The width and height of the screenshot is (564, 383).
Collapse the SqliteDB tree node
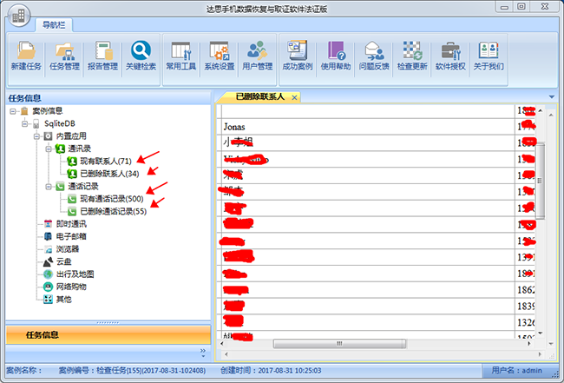[x=25, y=124]
